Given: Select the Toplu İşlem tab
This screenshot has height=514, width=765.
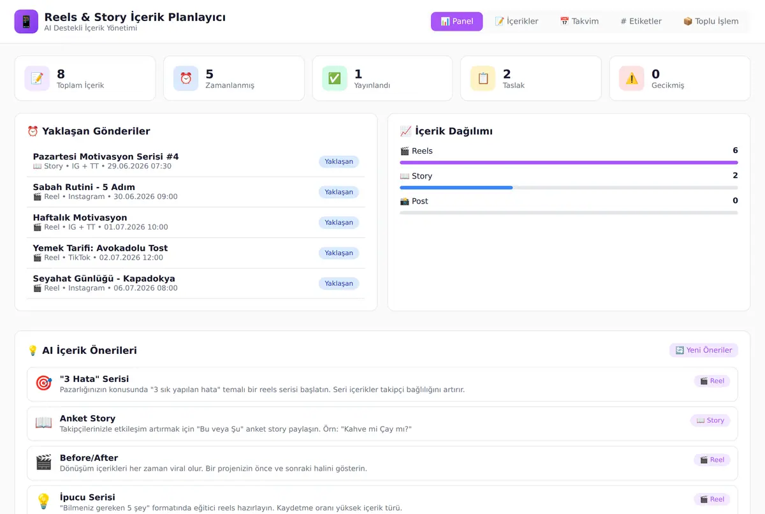Looking at the screenshot, I should pos(711,21).
